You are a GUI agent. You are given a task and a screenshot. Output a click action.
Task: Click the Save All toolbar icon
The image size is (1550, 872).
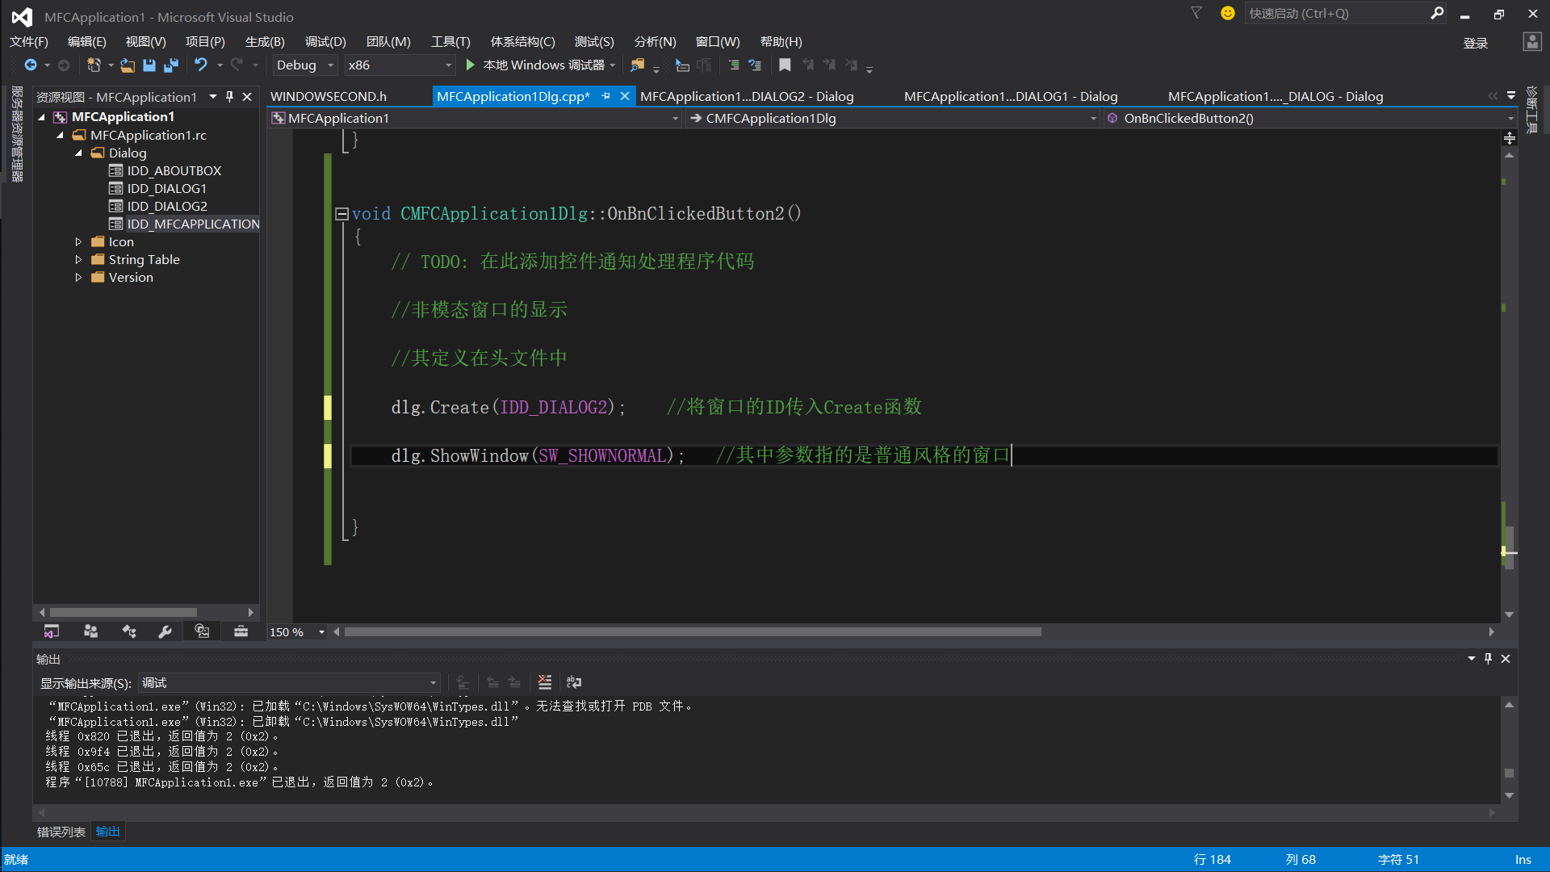pyautogui.click(x=171, y=65)
